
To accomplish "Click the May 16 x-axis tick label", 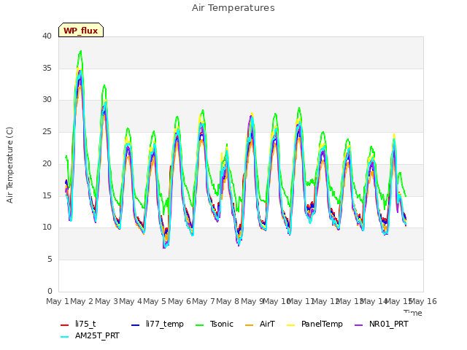I will 423,301.
